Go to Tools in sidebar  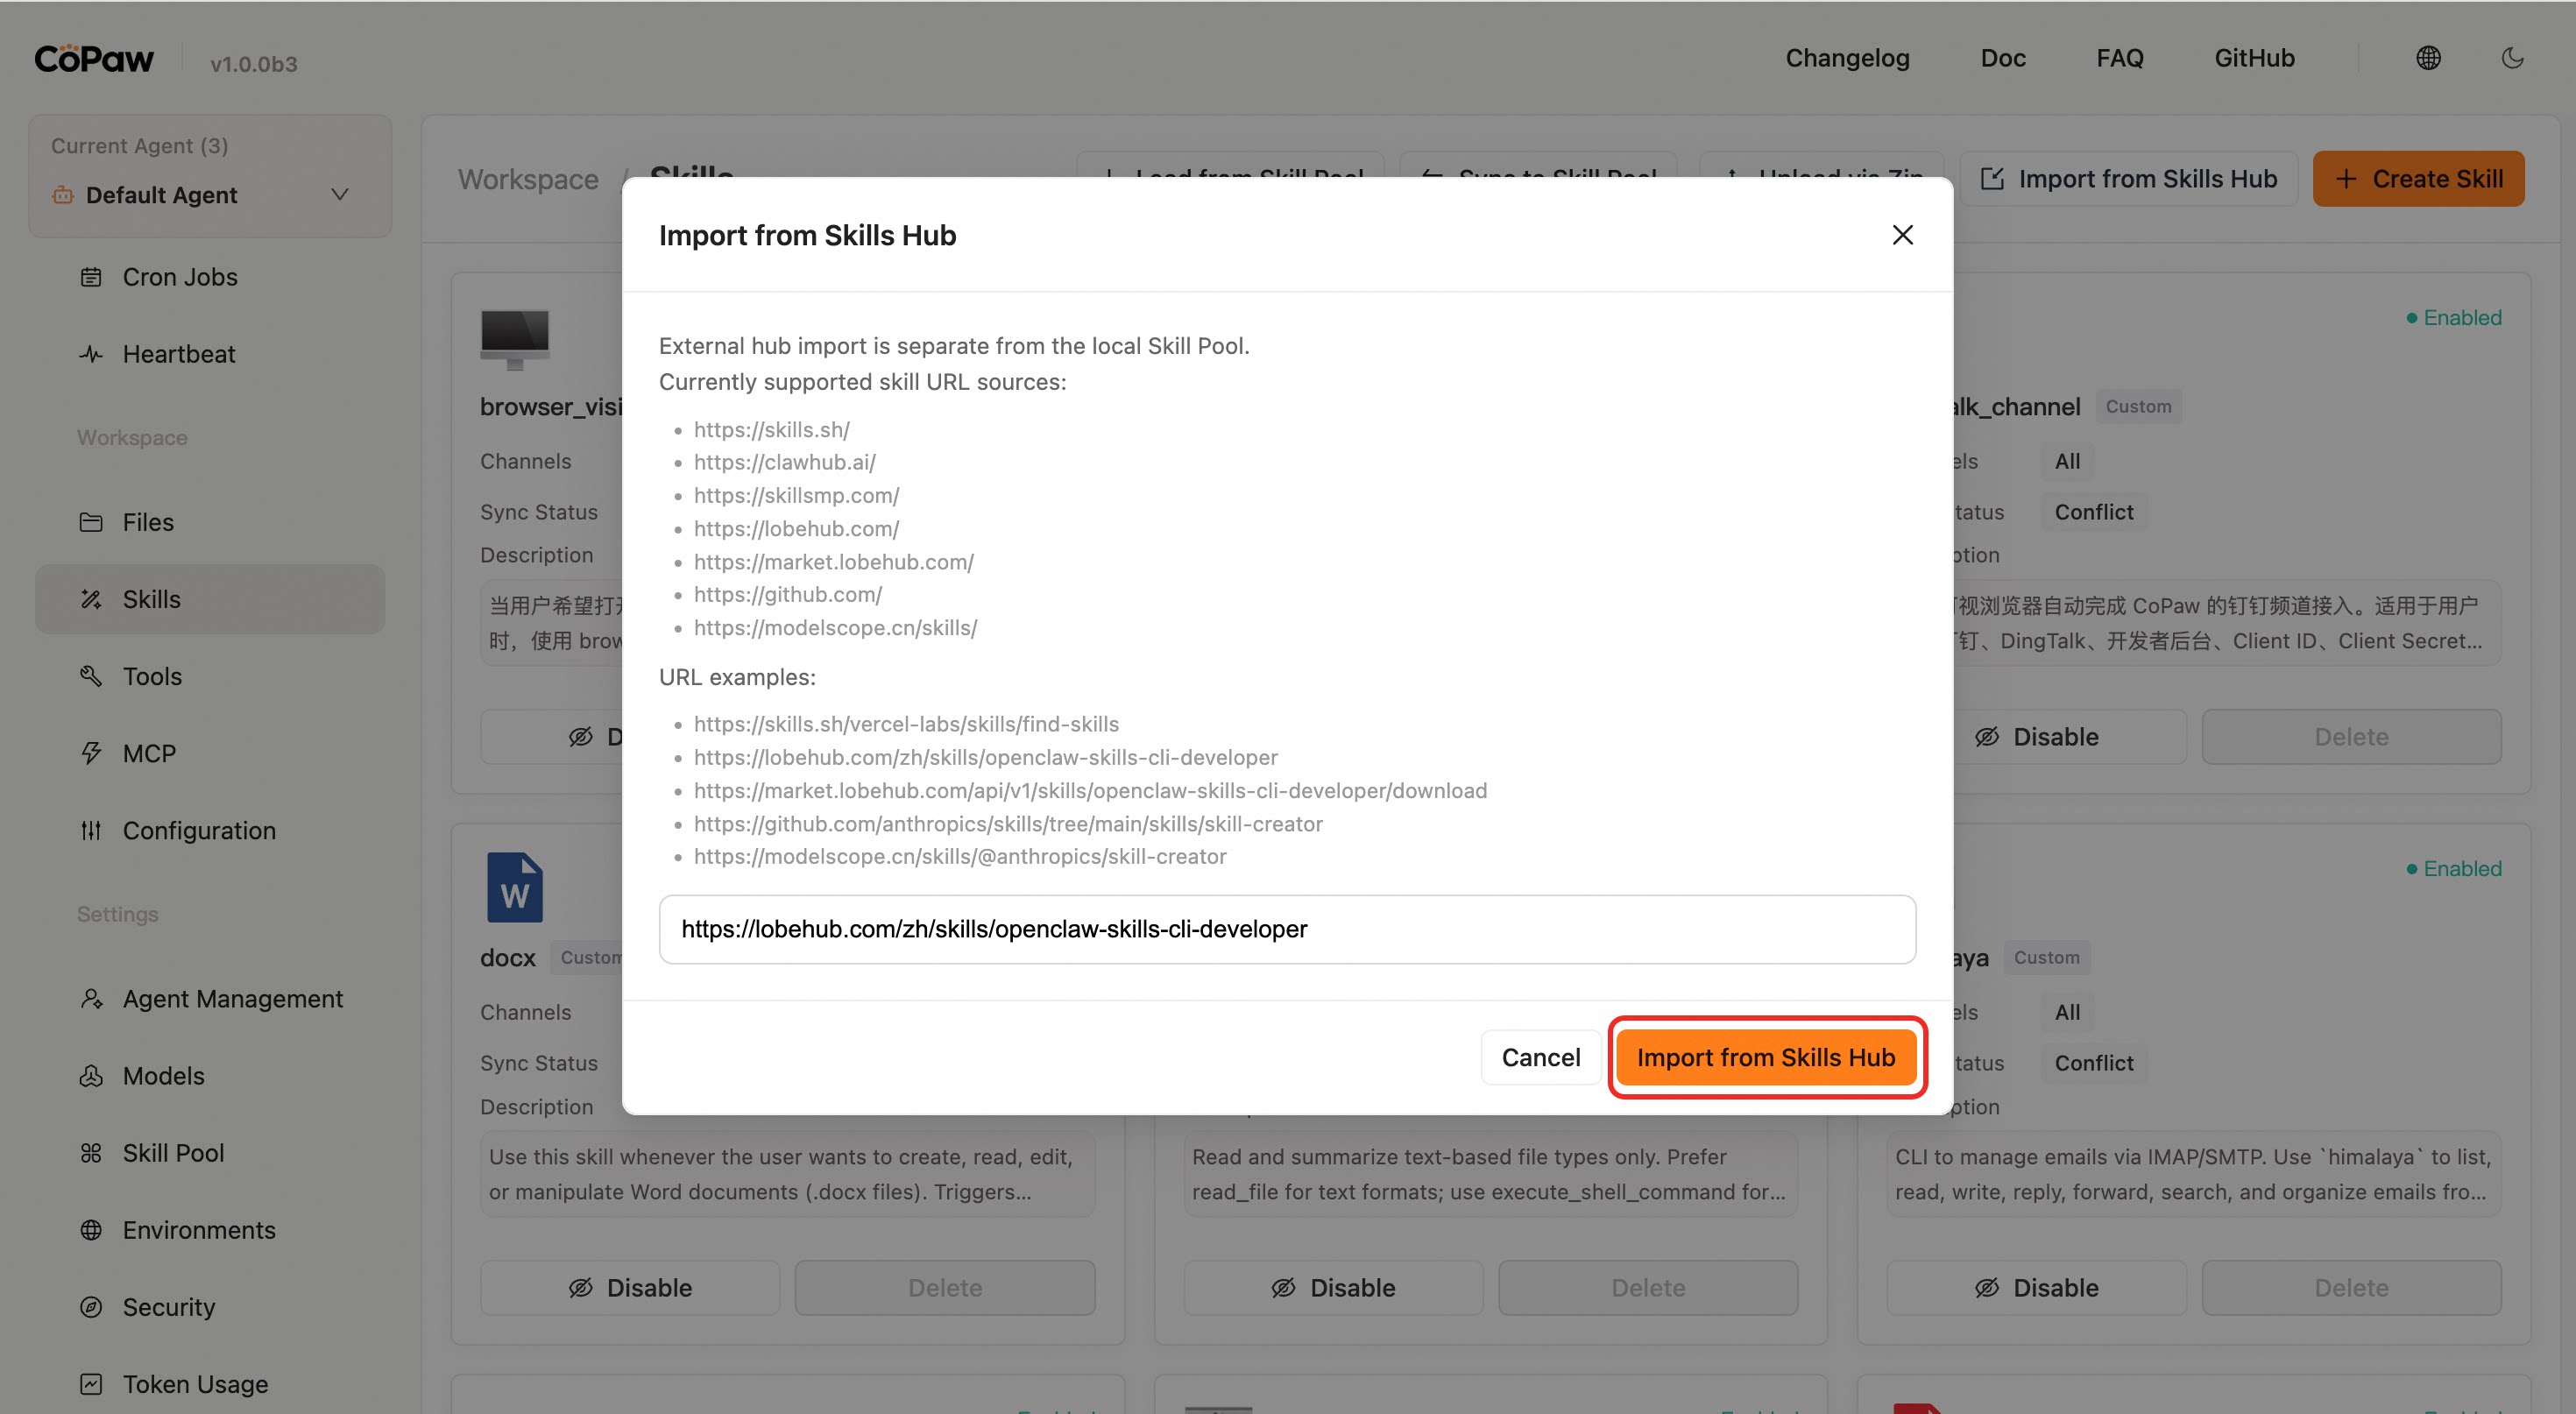click(x=152, y=676)
